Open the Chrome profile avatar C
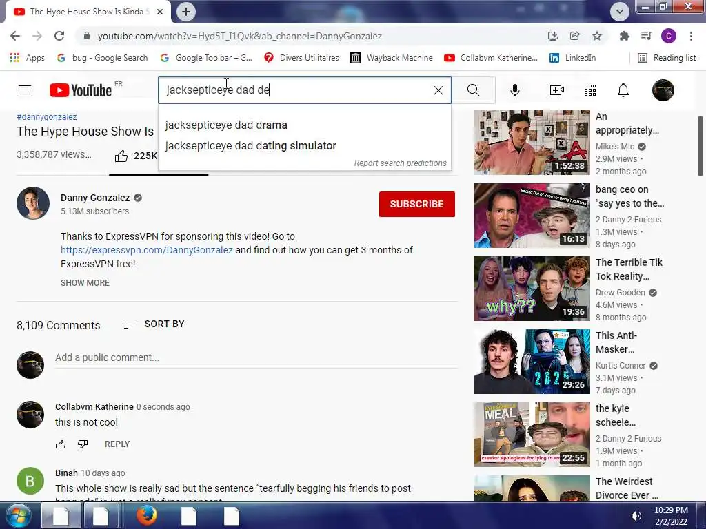Viewport: 706px width, 529px height. tap(669, 36)
